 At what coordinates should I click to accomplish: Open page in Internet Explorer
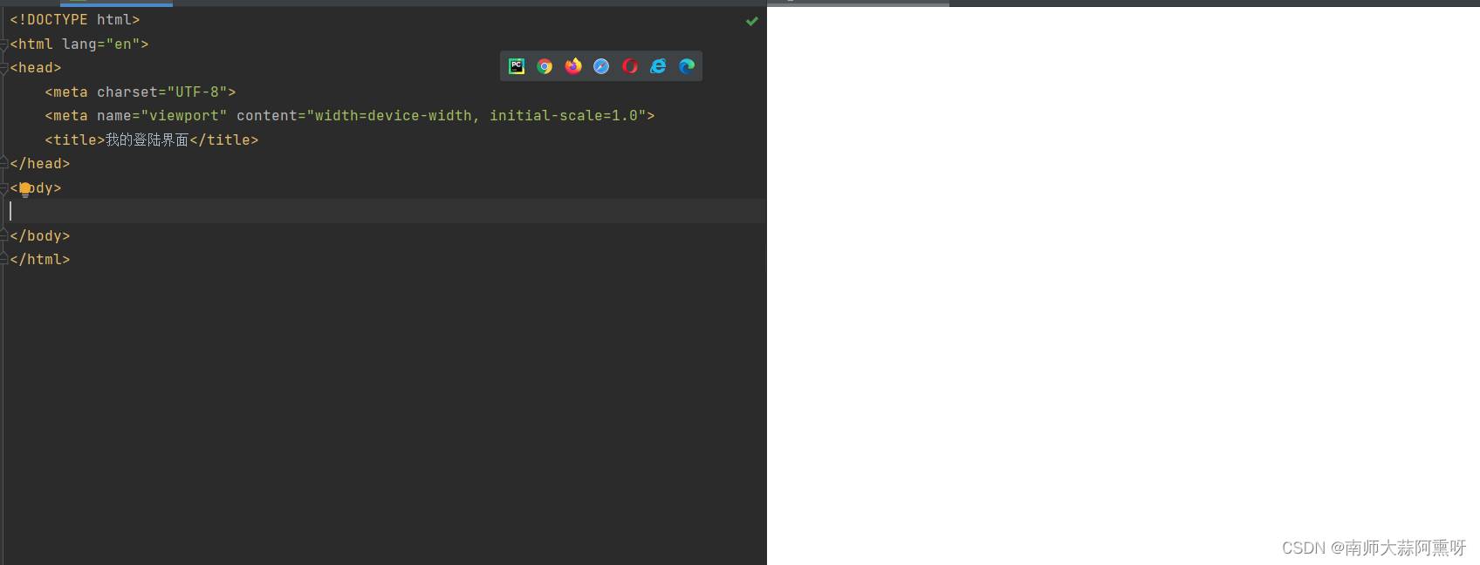(658, 66)
